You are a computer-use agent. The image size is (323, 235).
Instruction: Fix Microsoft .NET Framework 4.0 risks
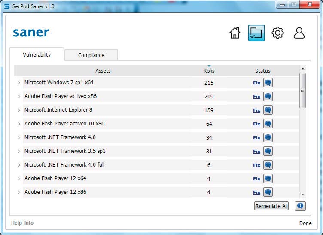[257, 138]
